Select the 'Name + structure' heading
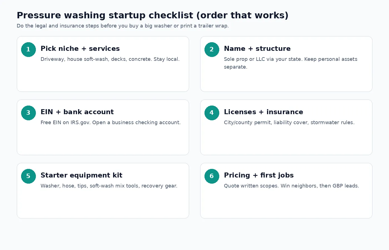The image size is (389, 250). 257,49
